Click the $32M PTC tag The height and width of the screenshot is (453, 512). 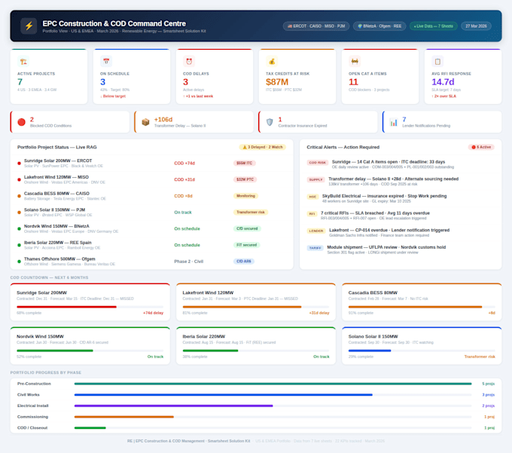coord(245,179)
